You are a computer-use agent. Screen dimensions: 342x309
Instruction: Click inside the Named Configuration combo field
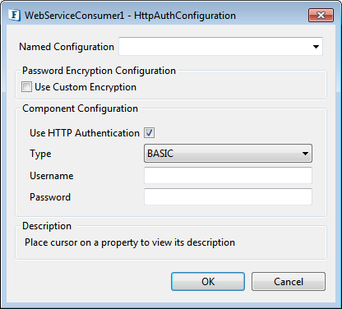coord(220,47)
